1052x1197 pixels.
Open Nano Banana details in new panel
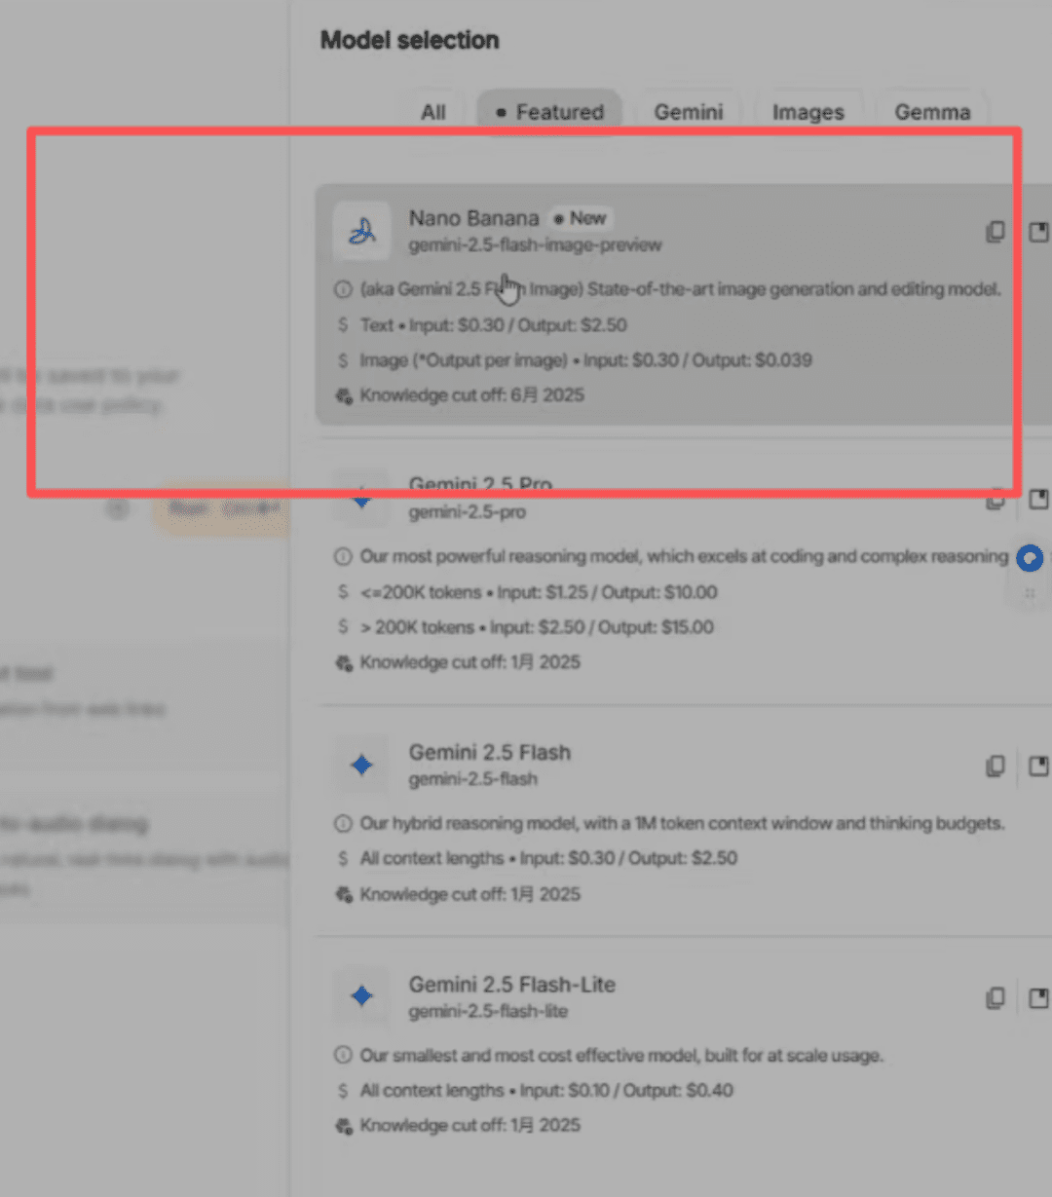[x=1038, y=232]
